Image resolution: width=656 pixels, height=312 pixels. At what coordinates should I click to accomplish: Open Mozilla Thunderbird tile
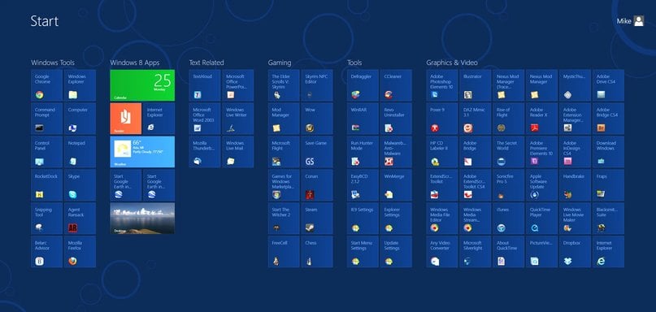click(x=205, y=152)
